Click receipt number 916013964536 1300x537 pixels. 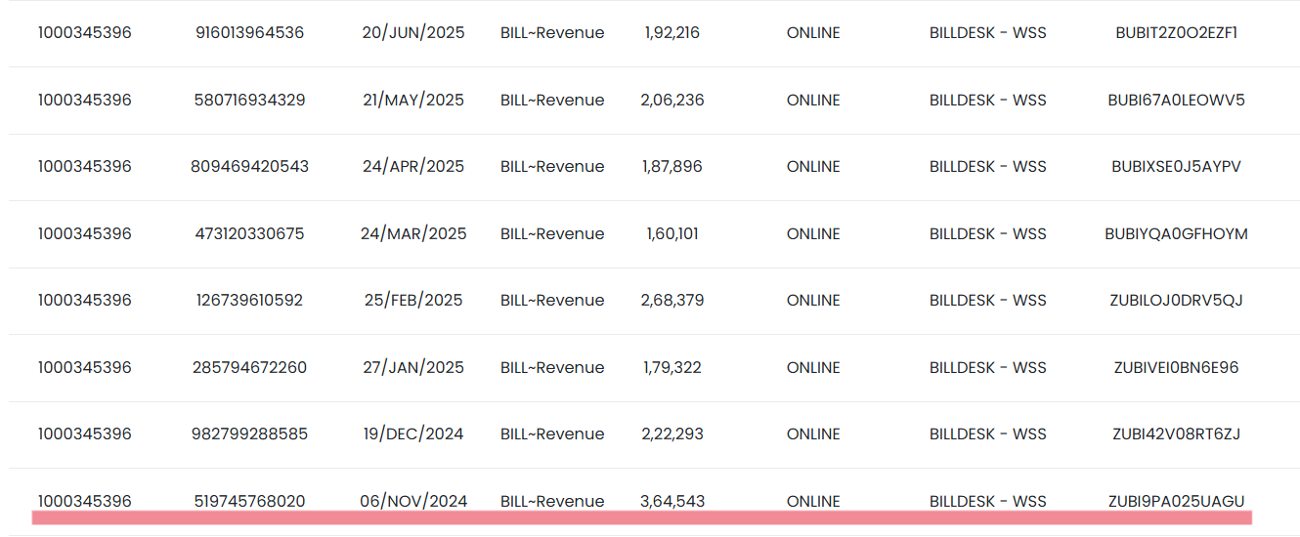tap(249, 32)
